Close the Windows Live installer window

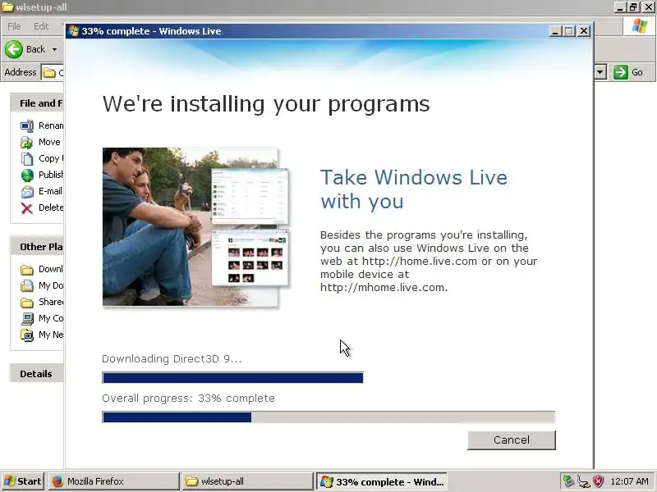point(584,31)
